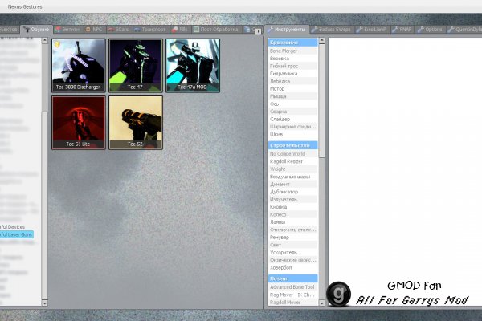Switch to the SCars tab
Image resolution: width=482 pixels, height=321 pixels.
coord(119,30)
